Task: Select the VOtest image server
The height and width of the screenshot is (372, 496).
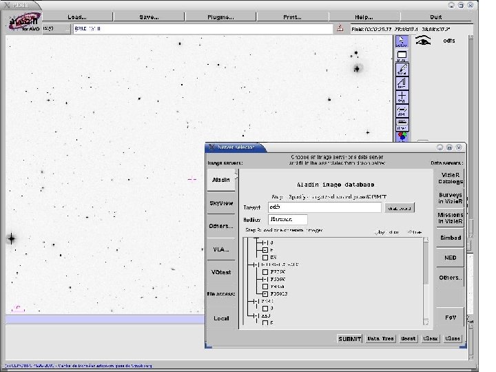Action: pyautogui.click(x=221, y=272)
